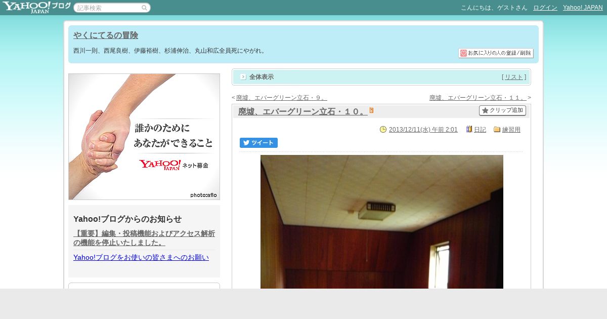607x319 pixels.
Task: Click the folder icon beside 練習用
Action: [x=497, y=130]
